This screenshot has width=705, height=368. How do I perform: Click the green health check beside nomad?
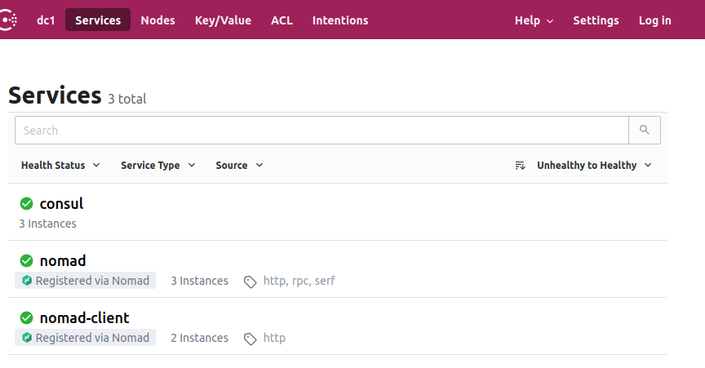pyautogui.click(x=27, y=261)
